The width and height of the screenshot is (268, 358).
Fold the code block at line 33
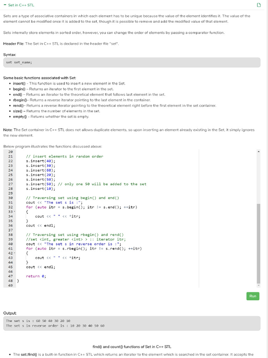click(x=14, y=212)
